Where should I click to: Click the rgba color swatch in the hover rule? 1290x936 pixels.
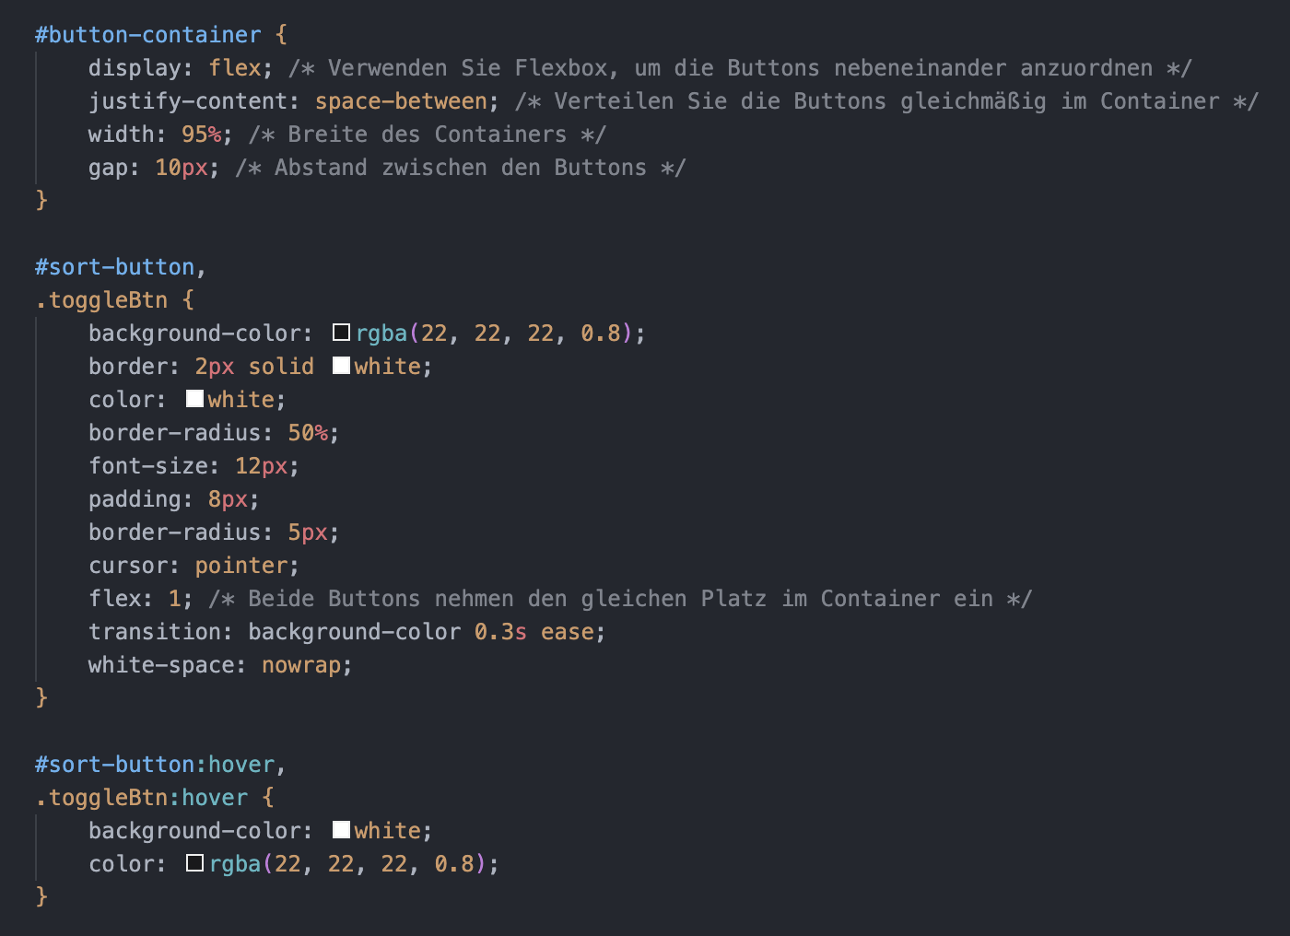195,863
